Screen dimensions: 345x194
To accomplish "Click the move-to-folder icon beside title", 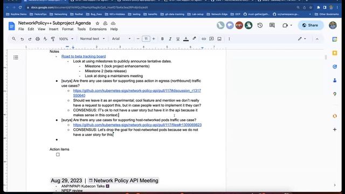I will tap(105, 23).
